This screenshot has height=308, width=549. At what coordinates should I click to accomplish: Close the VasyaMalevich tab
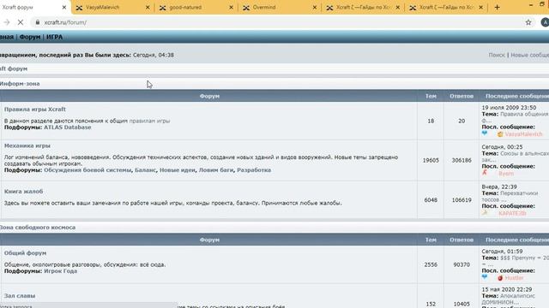[148, 8]
